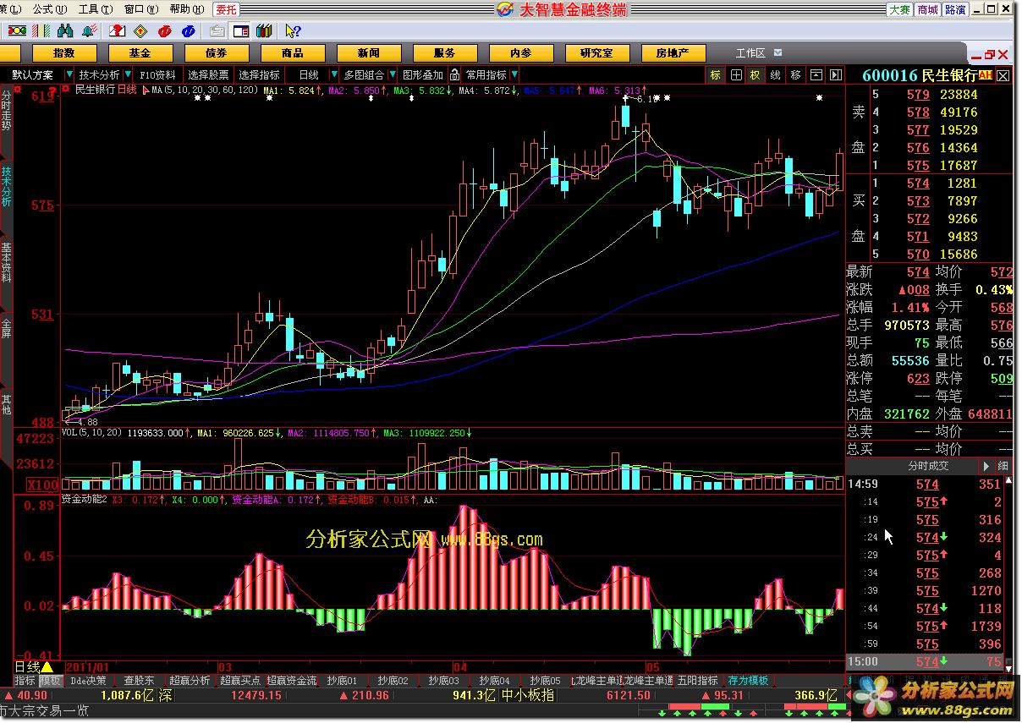The image size is (1022, 723).
Task: Click the 大赛 link button
Action: click(x=899, y=9)
